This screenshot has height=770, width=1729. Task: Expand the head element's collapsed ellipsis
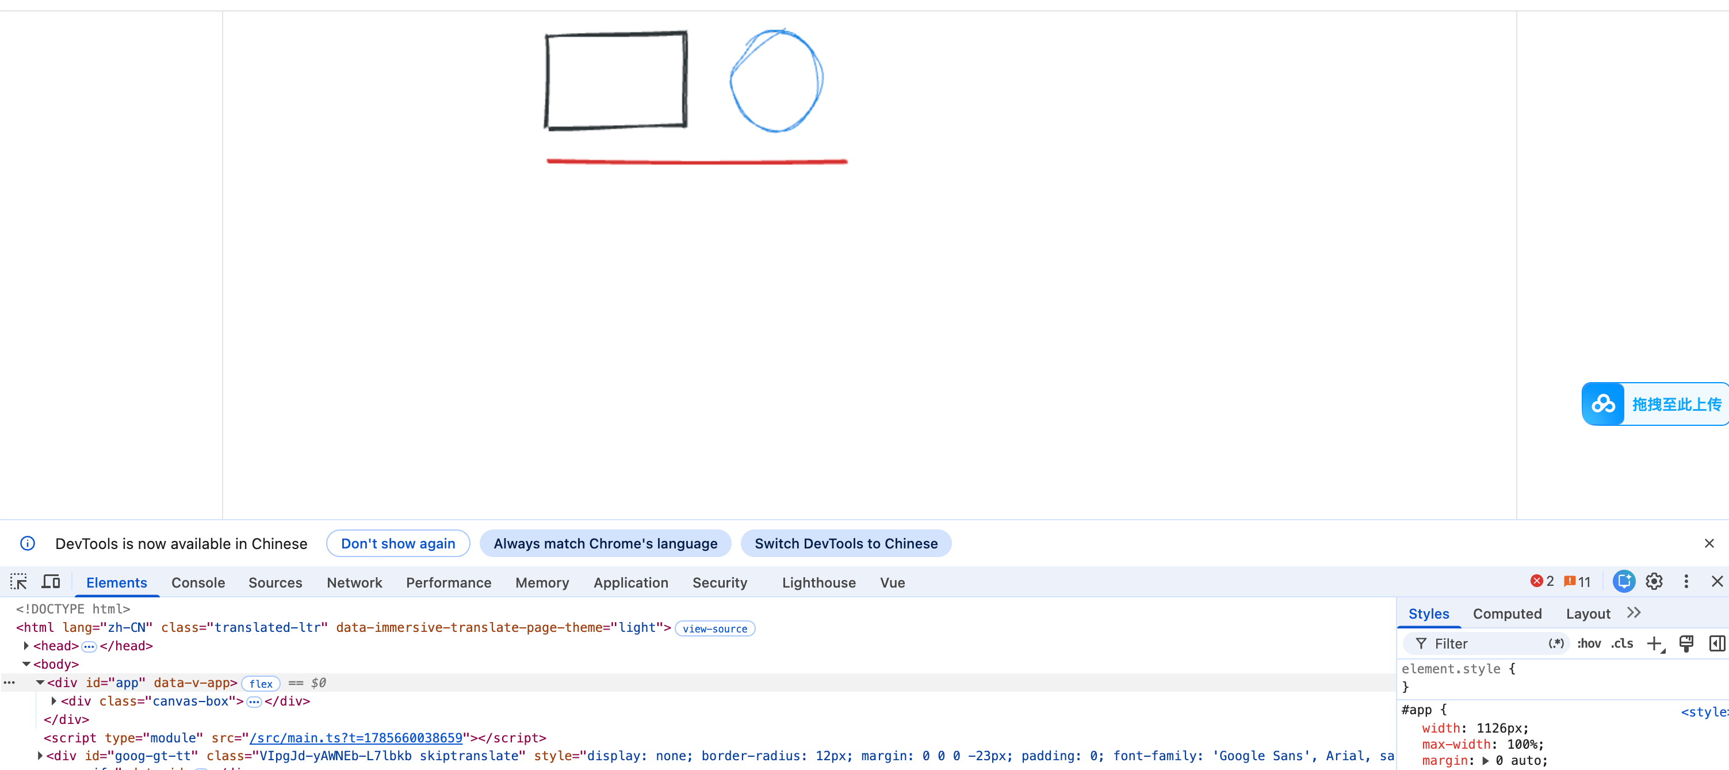coord(89,646)
